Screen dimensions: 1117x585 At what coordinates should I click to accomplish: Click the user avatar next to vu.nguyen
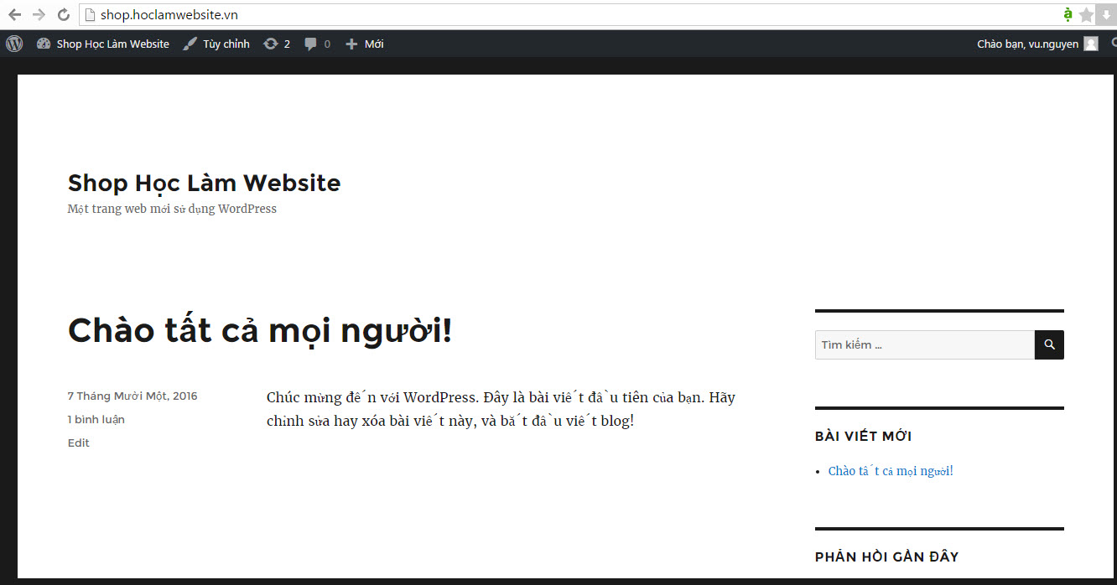1091,43
